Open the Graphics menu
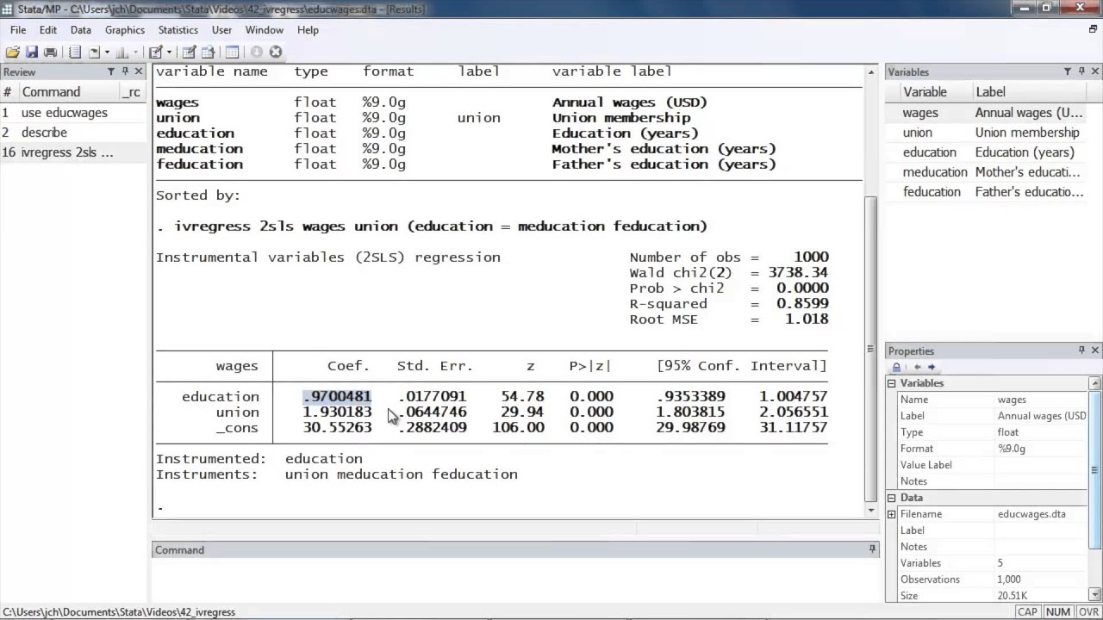This screenshot has width=1103, height=620. coord(125,29)
